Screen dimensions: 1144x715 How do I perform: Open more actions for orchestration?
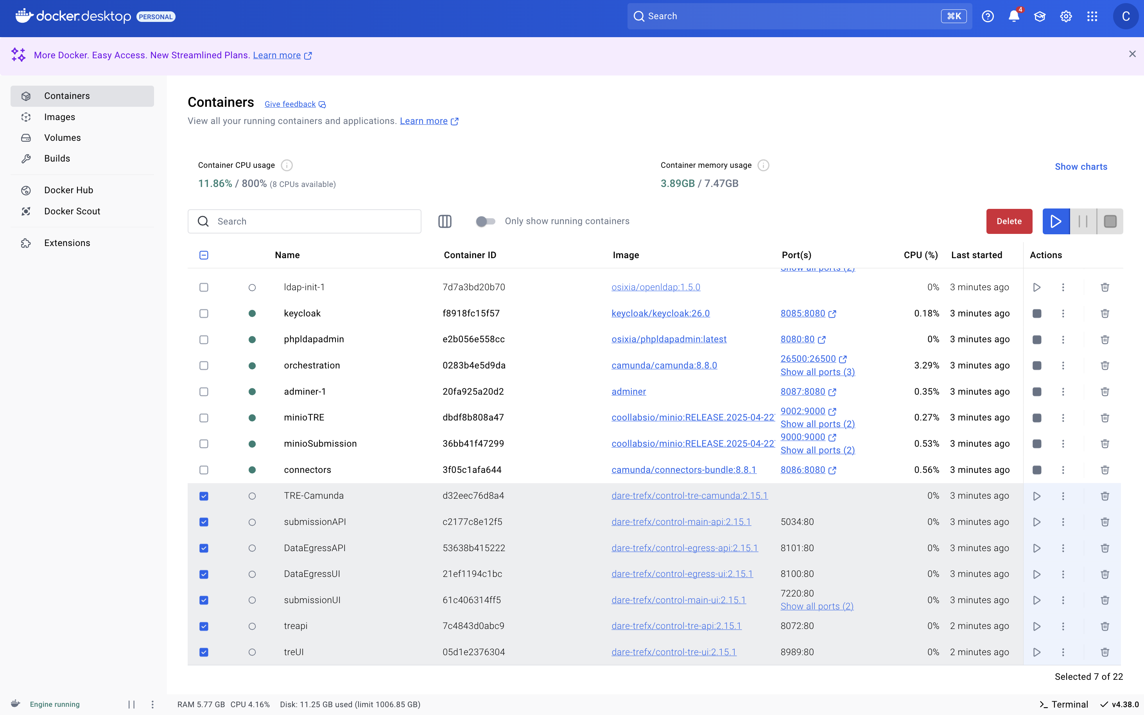click(x=1063, y=366)
